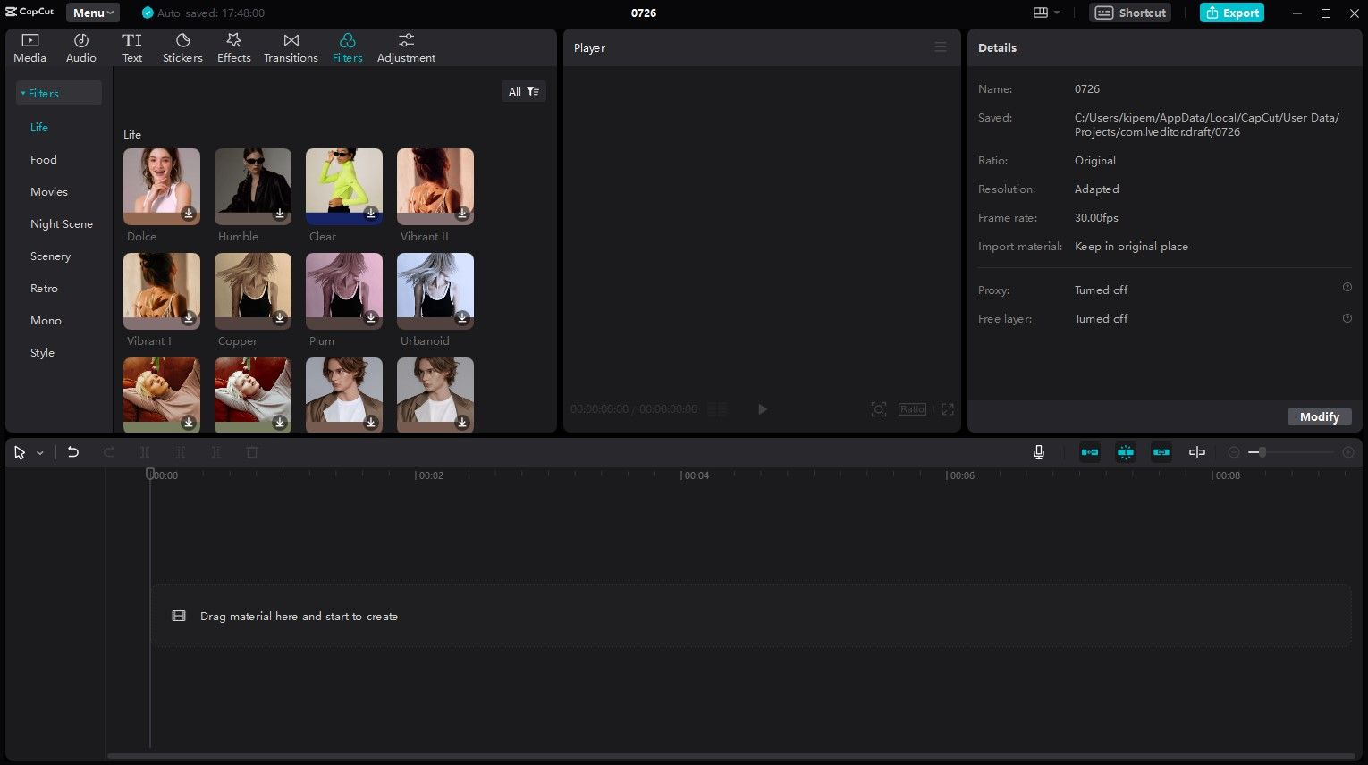Image resolution: width=1368 pixels, height=765 pixels.
Task: Toggle preview axis in timeline toolbar
Action: (1197, 452)
